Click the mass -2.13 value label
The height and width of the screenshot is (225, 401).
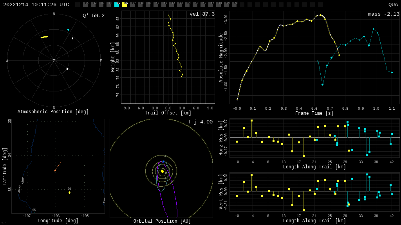click(383, 14)
